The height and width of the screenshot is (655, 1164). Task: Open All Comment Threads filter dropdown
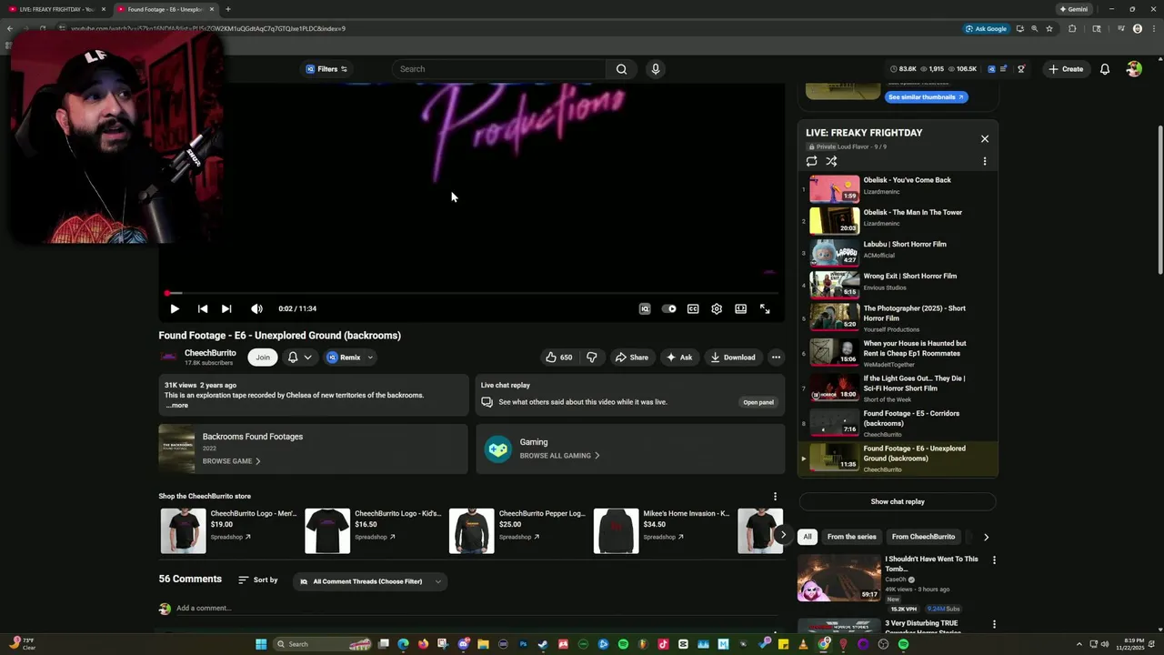[x=370, y=581]
